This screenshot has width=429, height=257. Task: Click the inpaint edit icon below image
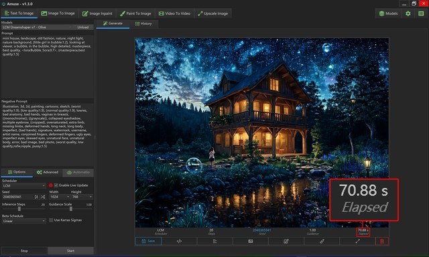(286, 241)
